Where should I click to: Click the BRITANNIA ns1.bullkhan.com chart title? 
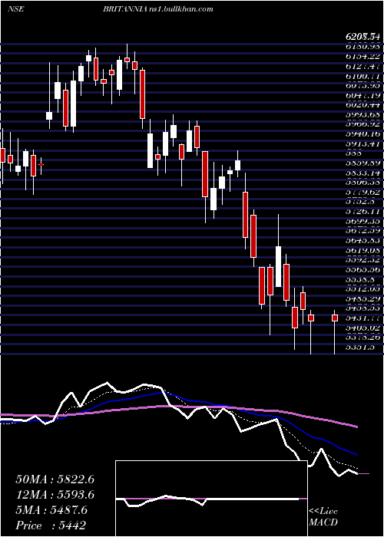tap(158, 9)
